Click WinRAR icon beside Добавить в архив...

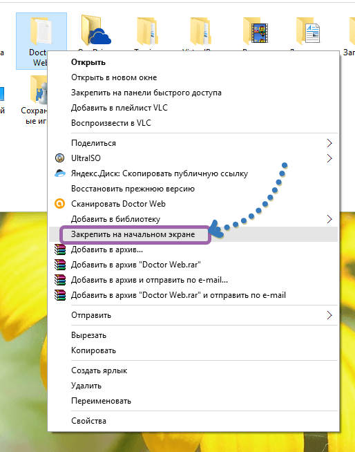[60, 249]
